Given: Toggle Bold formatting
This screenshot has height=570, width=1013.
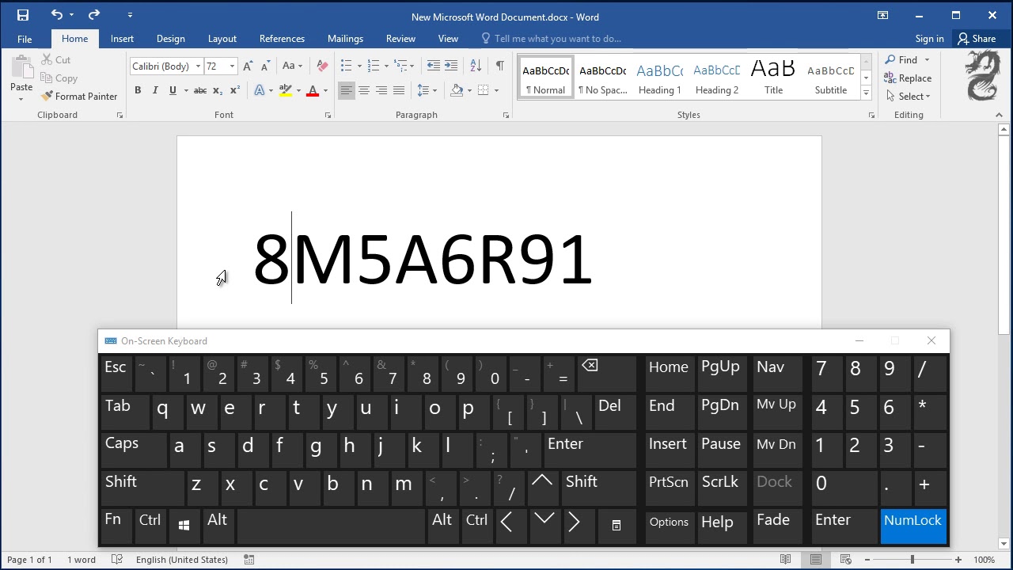Looking at the screenshot, I should point(138,90).
